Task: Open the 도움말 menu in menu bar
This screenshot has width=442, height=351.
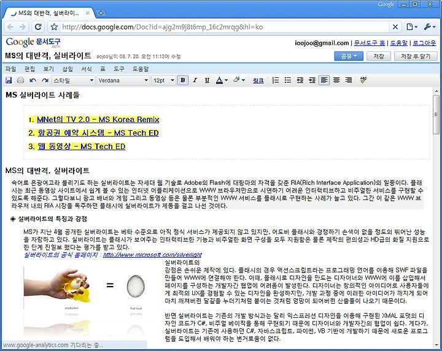Action: [141, 69]
